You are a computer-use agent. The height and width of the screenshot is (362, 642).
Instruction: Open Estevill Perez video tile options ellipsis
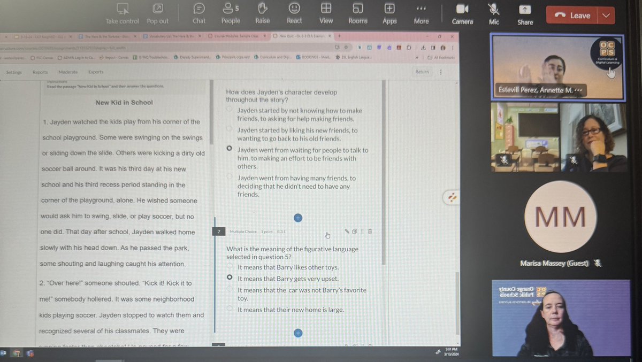tap(578, 91)
